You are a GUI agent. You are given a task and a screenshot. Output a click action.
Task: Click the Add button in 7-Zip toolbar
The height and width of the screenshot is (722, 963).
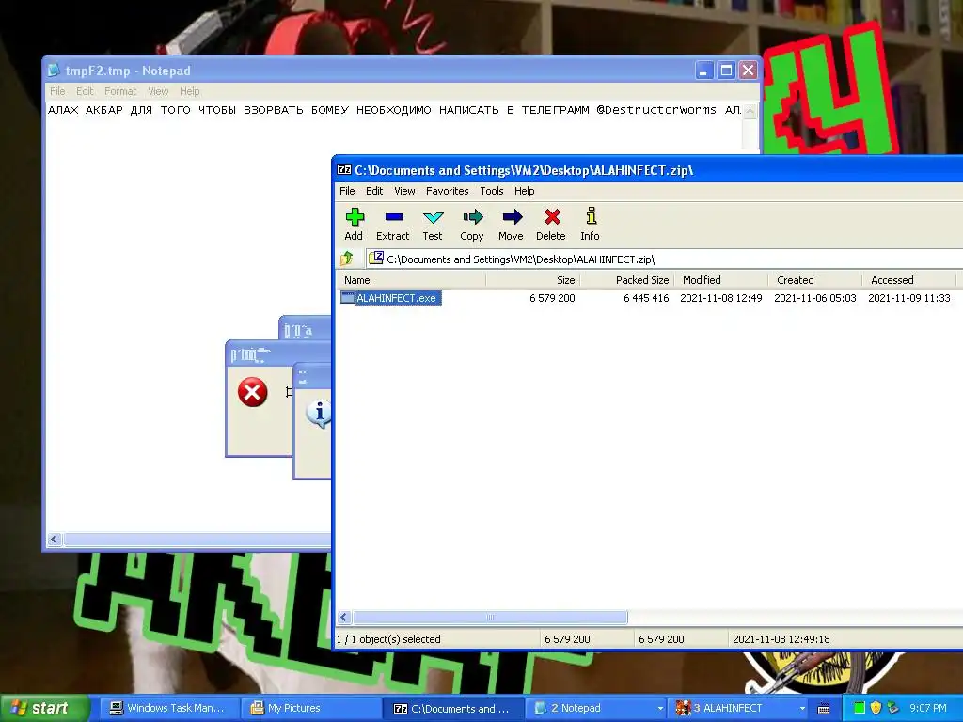pos(355,224)
